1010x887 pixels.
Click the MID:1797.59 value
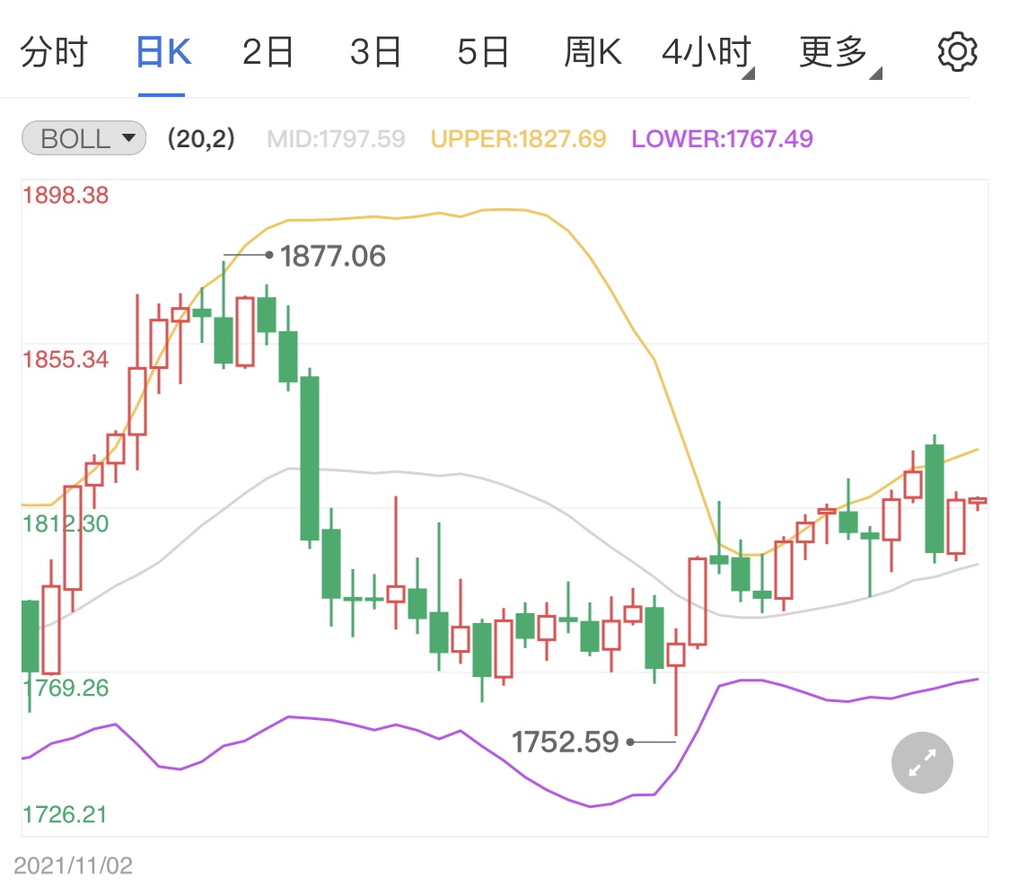[336, 138]
